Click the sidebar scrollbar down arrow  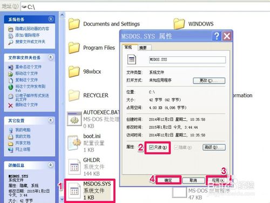click(62, 199)
